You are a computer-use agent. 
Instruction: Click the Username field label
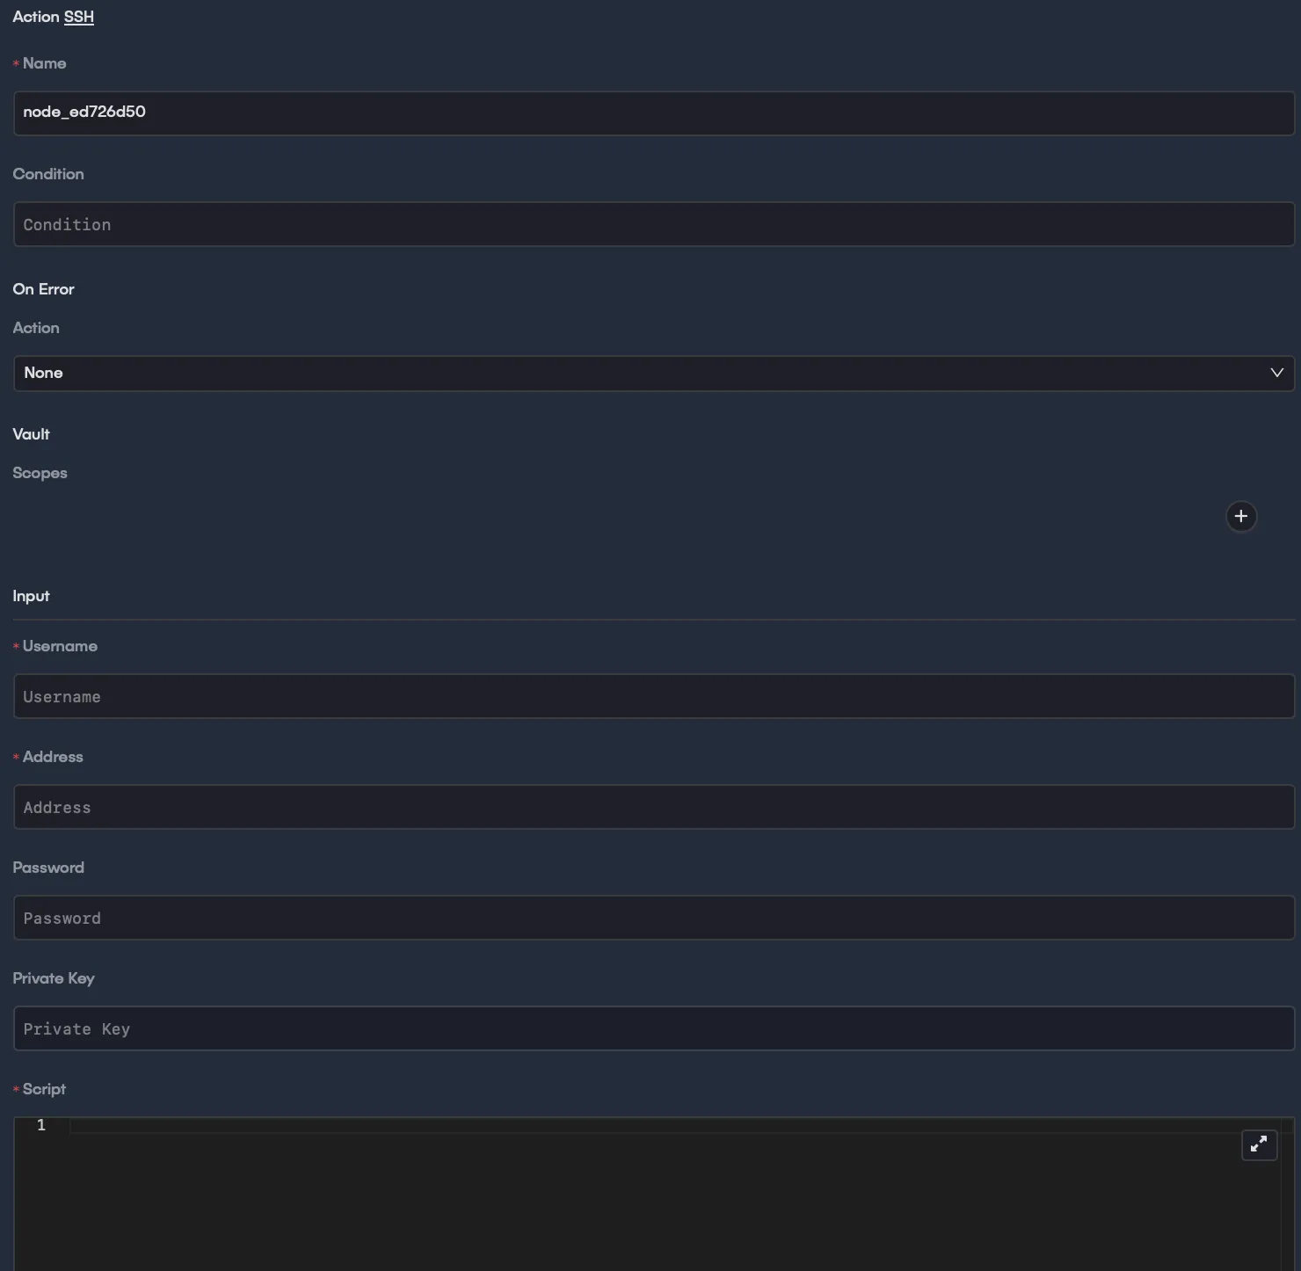tap(60, 646)
